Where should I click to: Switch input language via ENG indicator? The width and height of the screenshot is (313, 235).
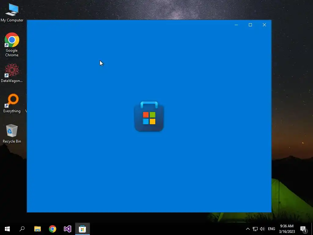(271, 229)
